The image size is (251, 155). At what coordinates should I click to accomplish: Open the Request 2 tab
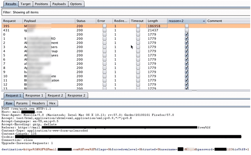[x=56, y=96]
